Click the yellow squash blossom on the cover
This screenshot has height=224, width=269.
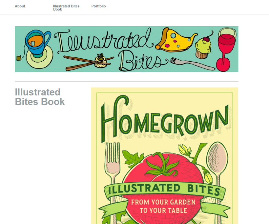tap(185, 150)
